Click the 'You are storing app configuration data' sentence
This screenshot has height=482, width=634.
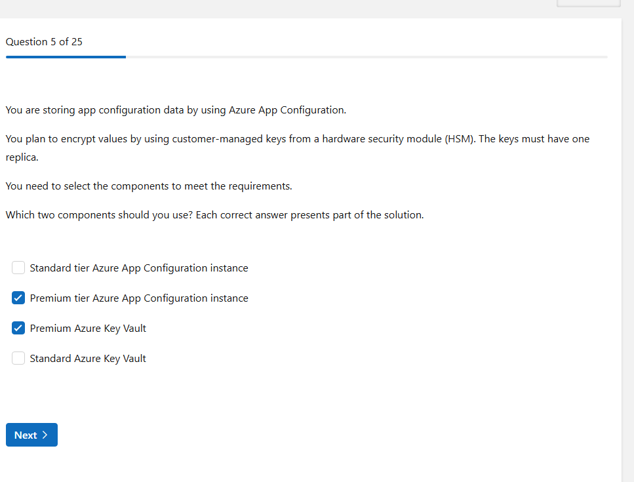[176, 110]
